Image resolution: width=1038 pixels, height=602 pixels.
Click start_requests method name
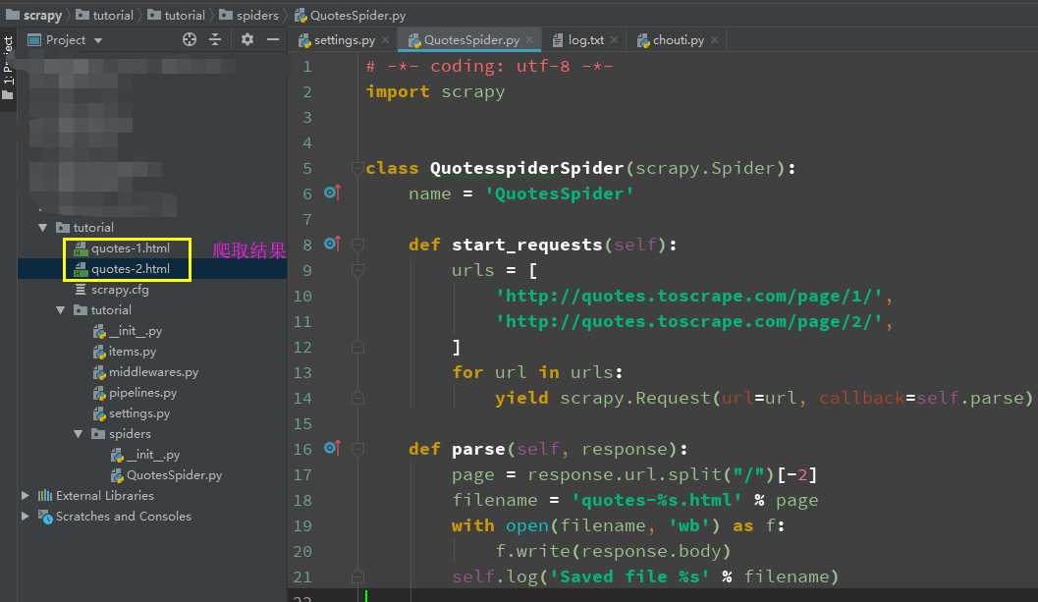point(527,246)
